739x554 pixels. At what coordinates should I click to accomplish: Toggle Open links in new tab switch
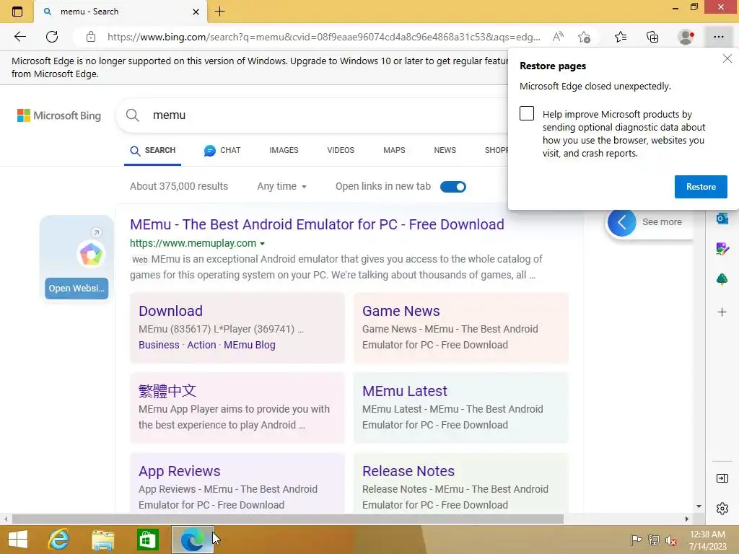453,187
